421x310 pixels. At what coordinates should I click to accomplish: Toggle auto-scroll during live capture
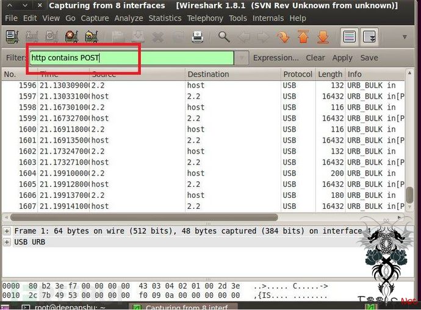pyautogui.click(x=369, y=37)
